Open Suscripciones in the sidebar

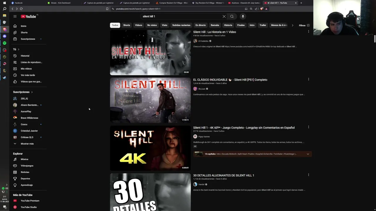pos(28,39)
